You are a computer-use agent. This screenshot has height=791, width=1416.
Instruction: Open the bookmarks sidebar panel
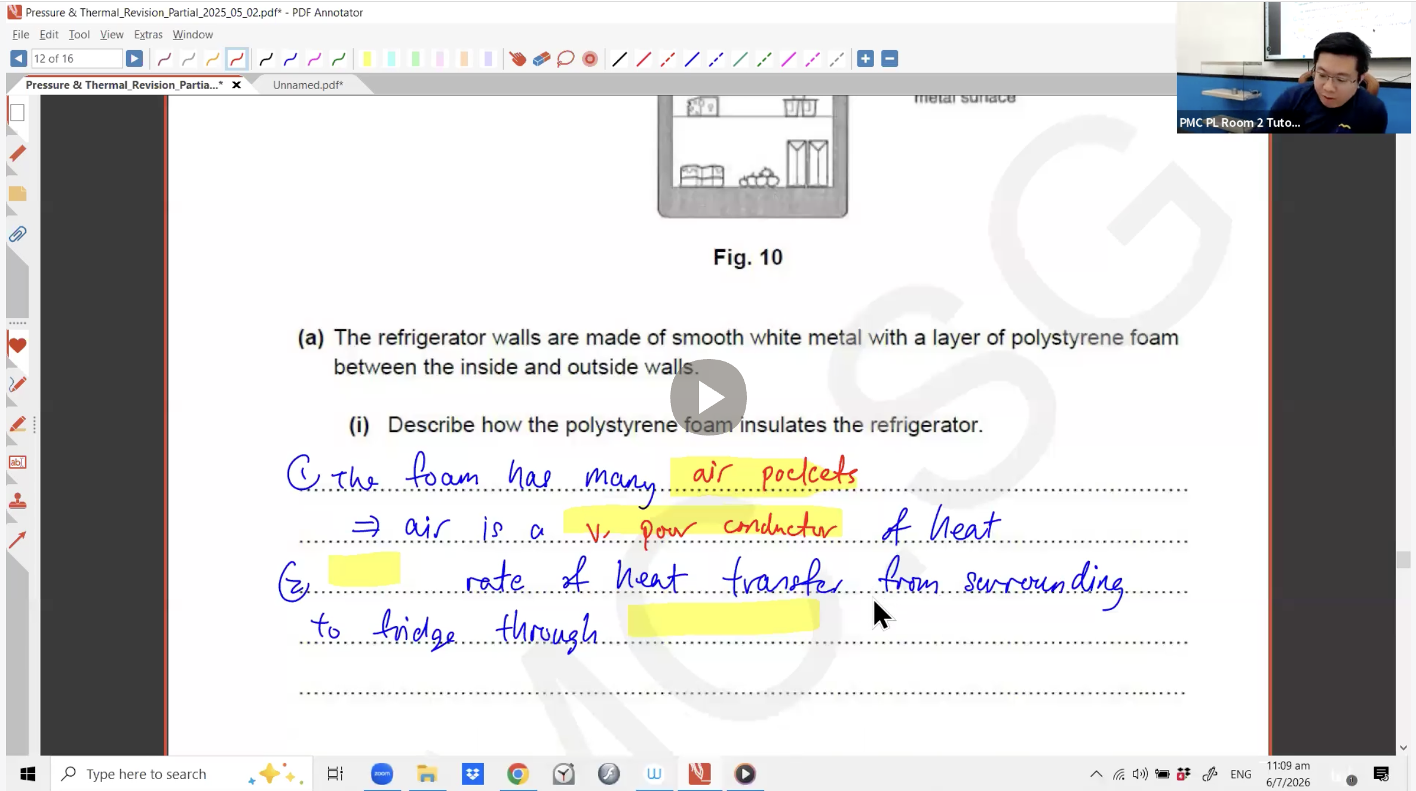tap(17, 153)
